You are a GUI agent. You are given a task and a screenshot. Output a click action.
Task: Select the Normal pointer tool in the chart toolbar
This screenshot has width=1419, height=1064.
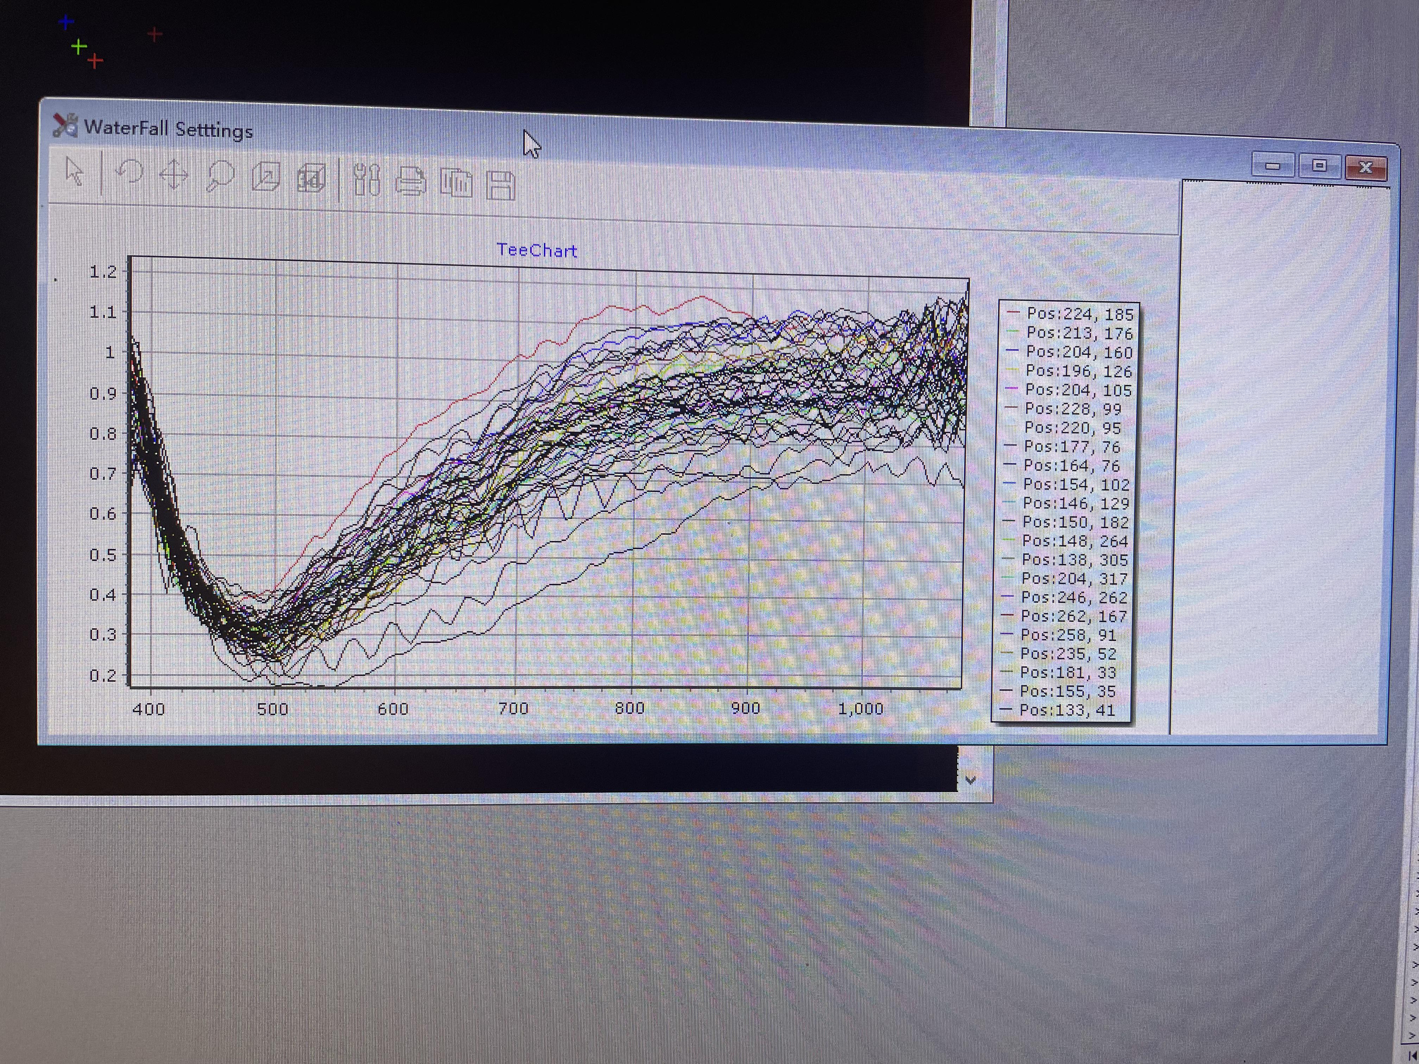[x=74, y=171]
